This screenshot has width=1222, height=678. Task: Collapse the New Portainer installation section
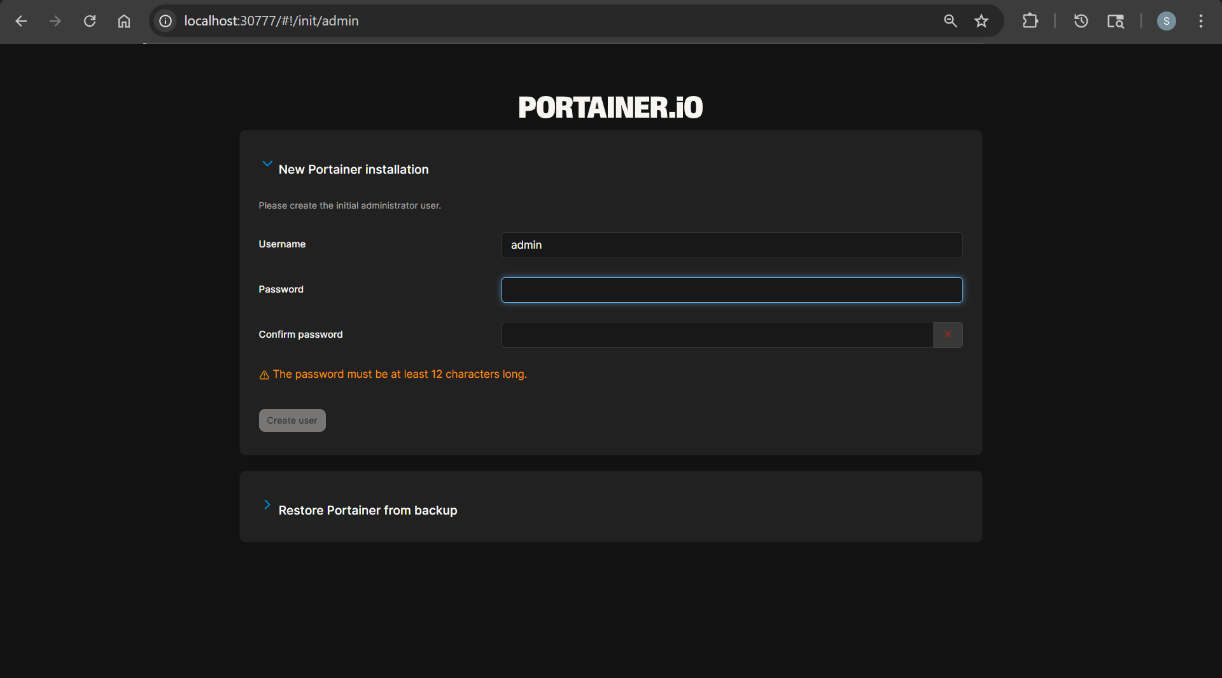point(267,164)
